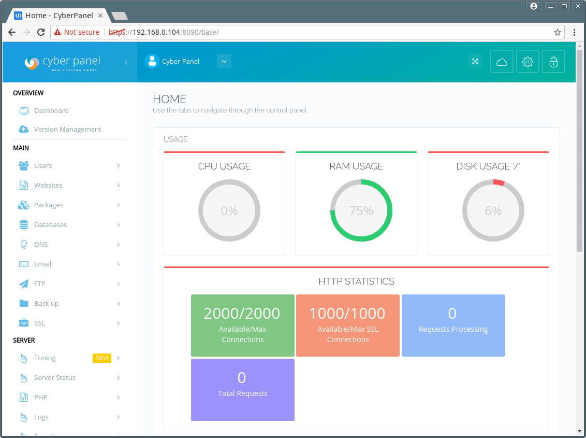Collapse the sidebar with the left chevron
This screenshot has height=438, width=586.
(x=126, y=63)
